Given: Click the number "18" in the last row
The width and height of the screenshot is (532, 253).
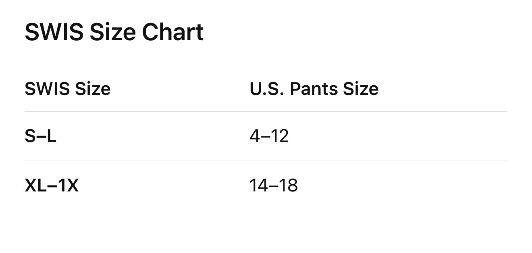Looking at the screenshot, I should coord(288,185).
